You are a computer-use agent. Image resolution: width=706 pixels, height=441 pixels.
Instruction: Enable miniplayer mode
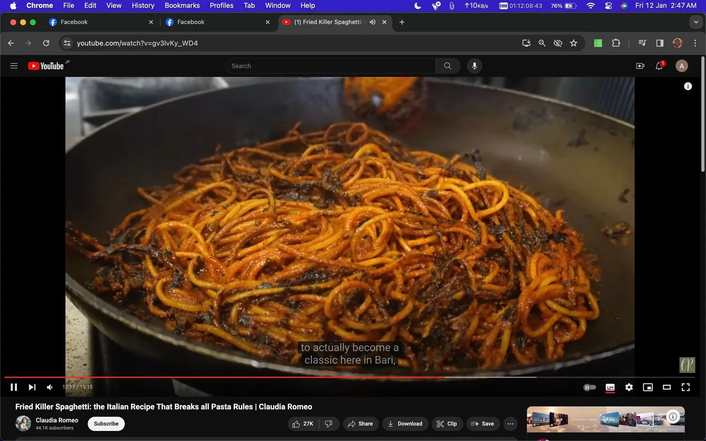tap(648, 387)
